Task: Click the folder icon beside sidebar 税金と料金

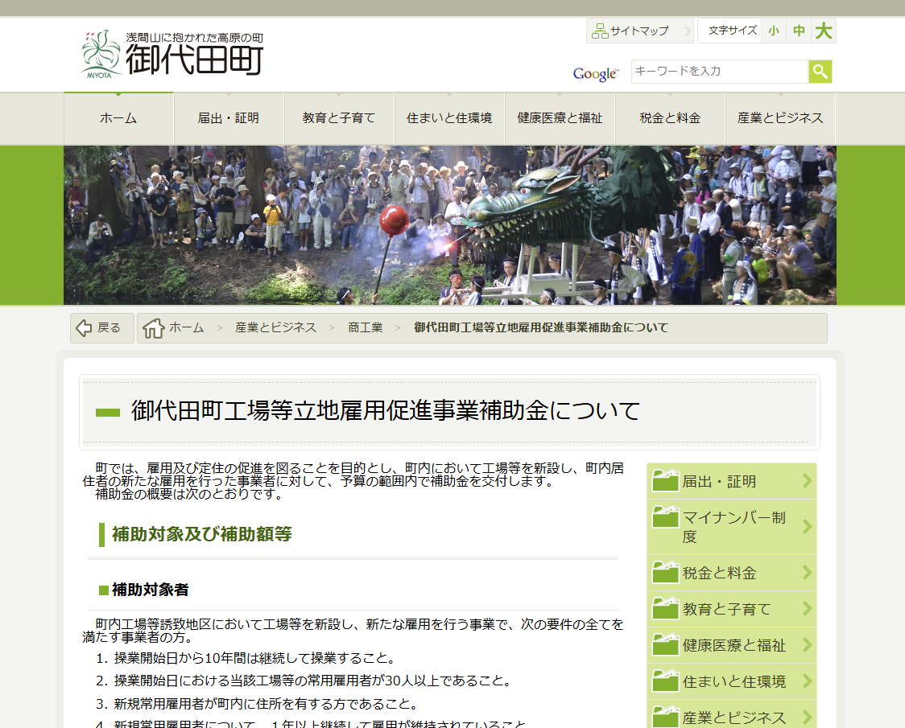Action: 665,572
